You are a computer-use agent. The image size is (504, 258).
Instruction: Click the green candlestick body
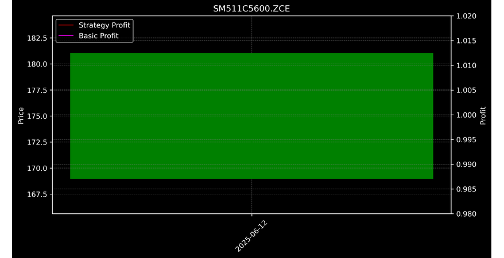pyautogui.click(x=251, y=116)
